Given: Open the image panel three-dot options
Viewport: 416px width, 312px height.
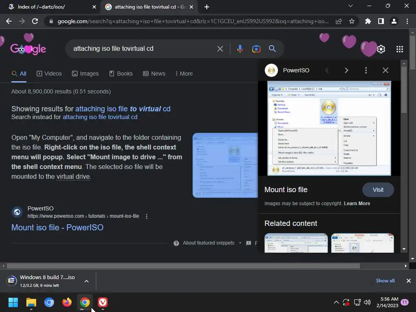Looking at the screenshot, I should [366, 70].
